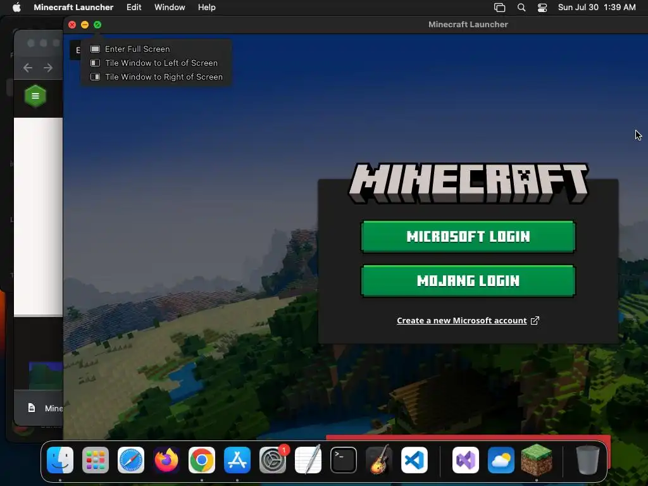Open the App Store dock icon
The width and height of the screenshot is (648, 486).
click(237, 460)
